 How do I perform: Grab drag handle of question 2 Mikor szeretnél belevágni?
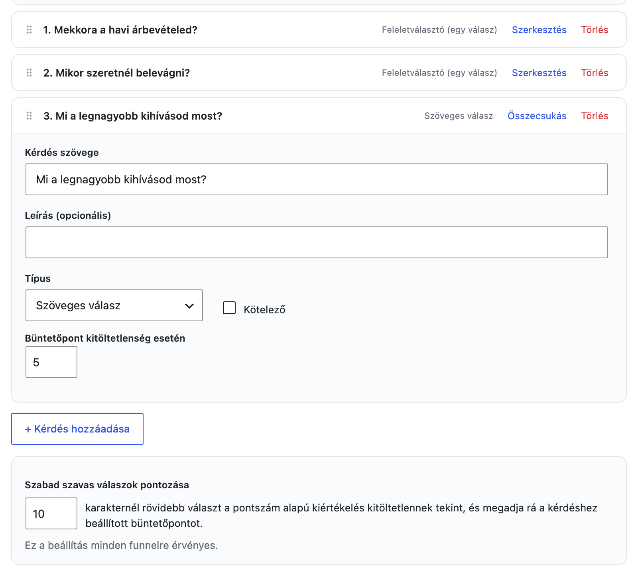[x=29, y=73]
